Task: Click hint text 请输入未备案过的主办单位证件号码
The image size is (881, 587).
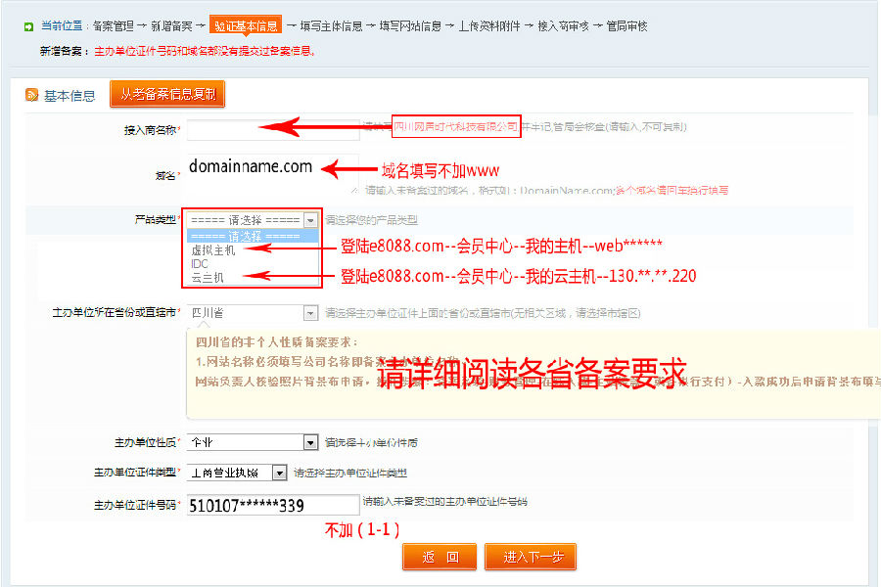Action: pos(445,501)
